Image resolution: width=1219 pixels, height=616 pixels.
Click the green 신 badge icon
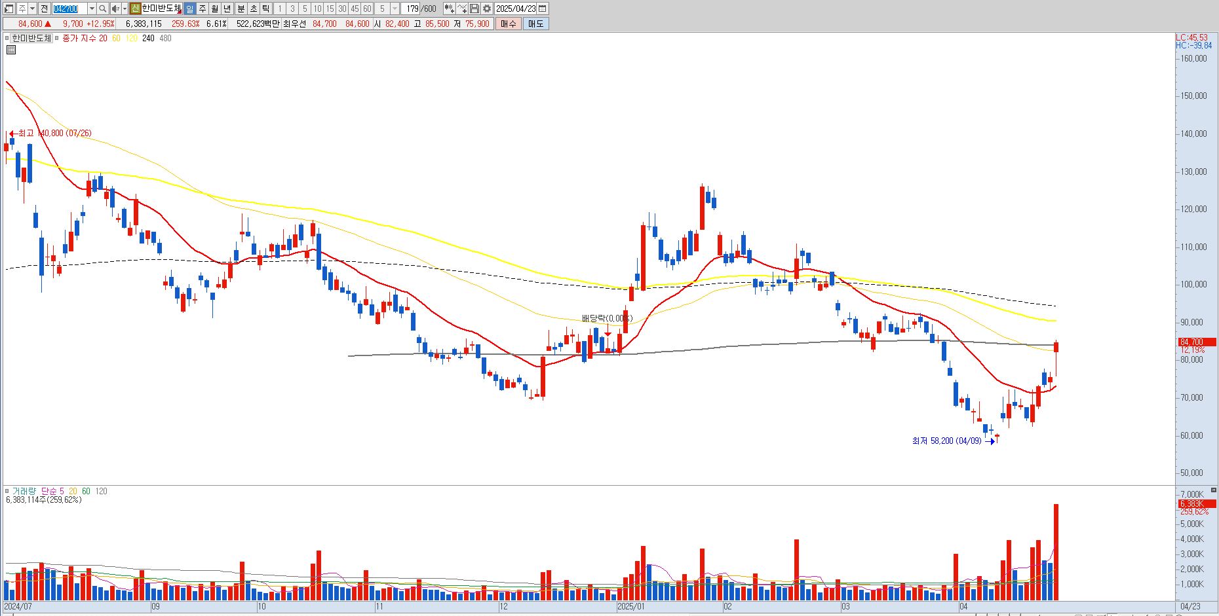pyautogui.click(x=135, y=9)
